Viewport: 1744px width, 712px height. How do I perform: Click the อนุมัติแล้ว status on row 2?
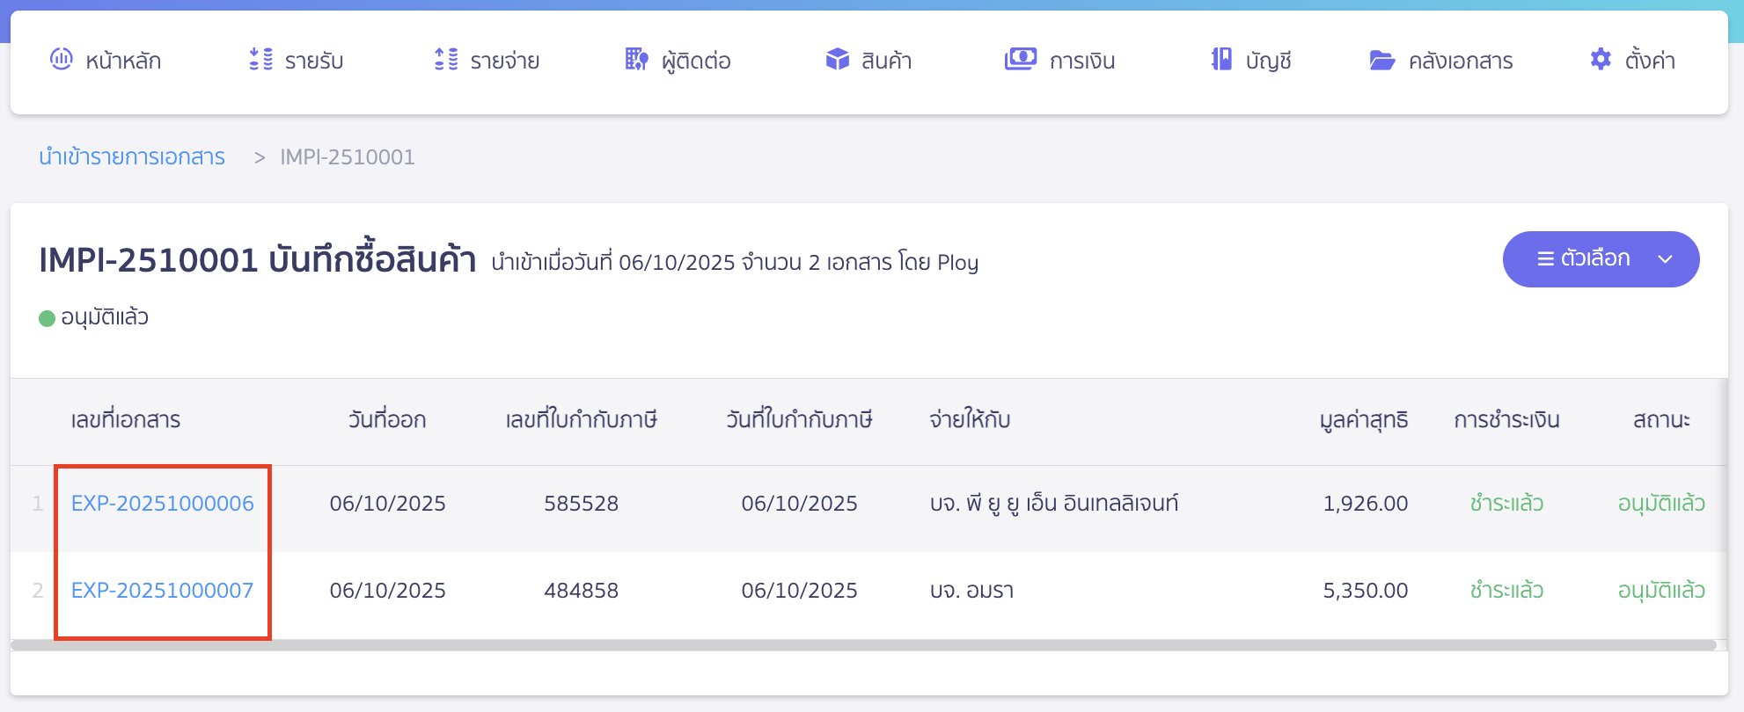click(1661, 591)
